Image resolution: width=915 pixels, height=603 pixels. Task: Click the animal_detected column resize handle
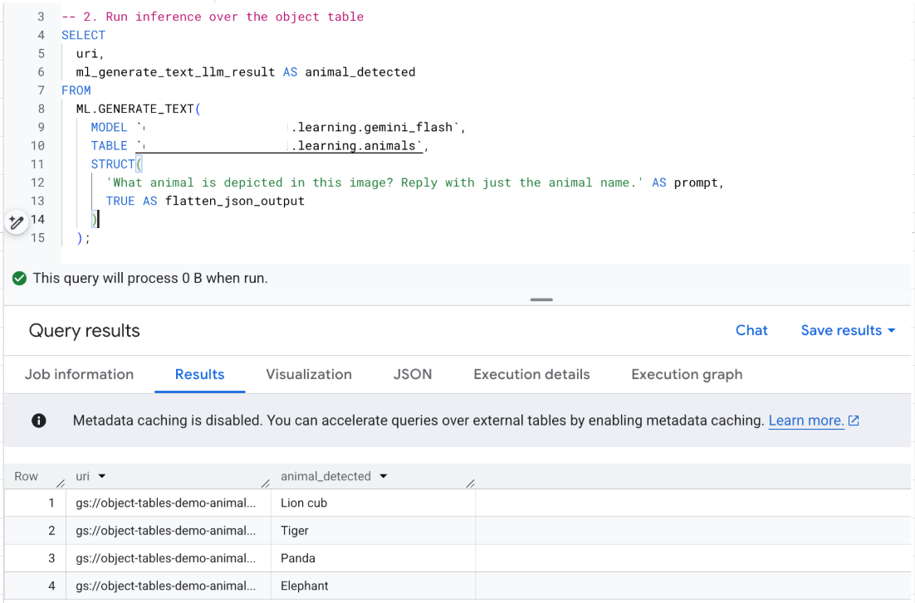click(x=470, y=483)
